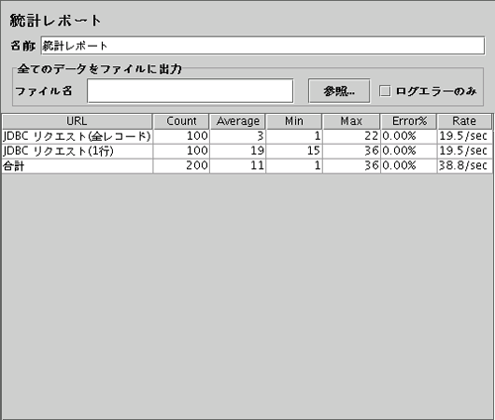
Task: Click the Rate column header
Action: (464, 121)
